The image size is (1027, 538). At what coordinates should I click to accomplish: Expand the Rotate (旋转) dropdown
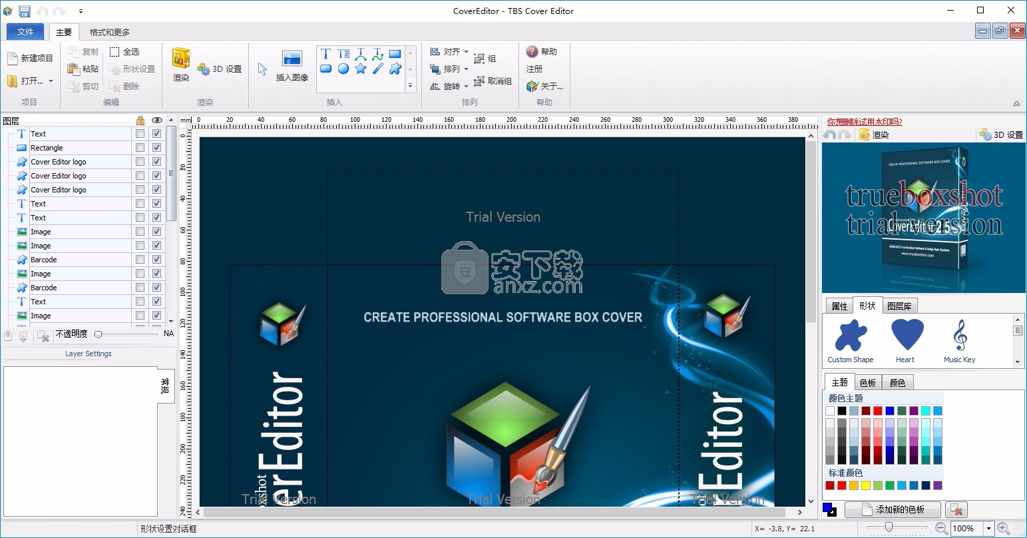coord(466,86)
